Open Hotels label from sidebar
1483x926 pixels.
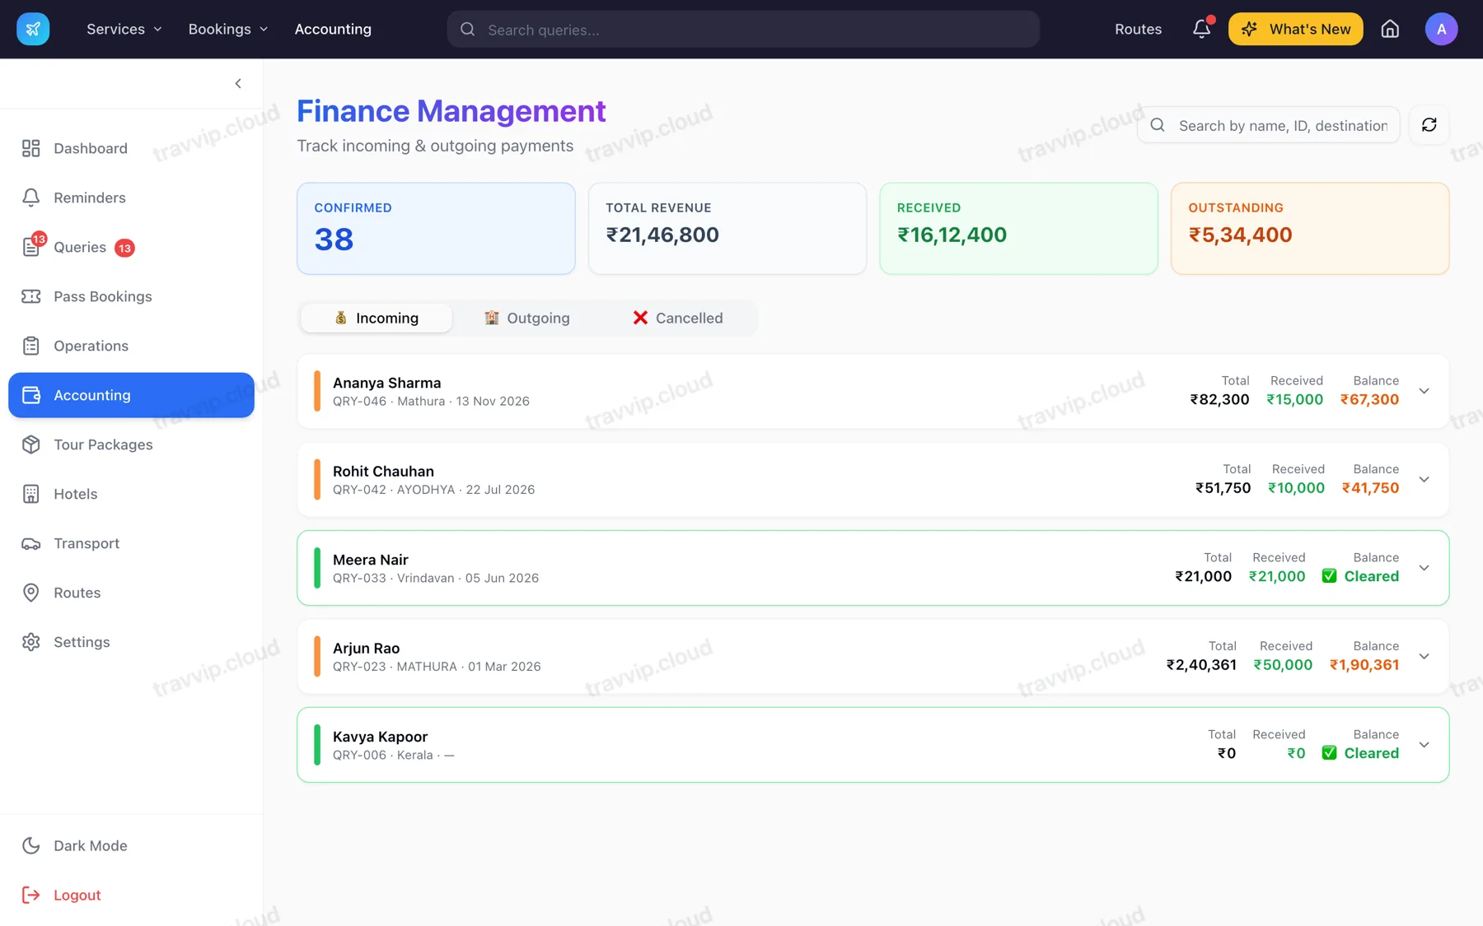tap(76, 494)
